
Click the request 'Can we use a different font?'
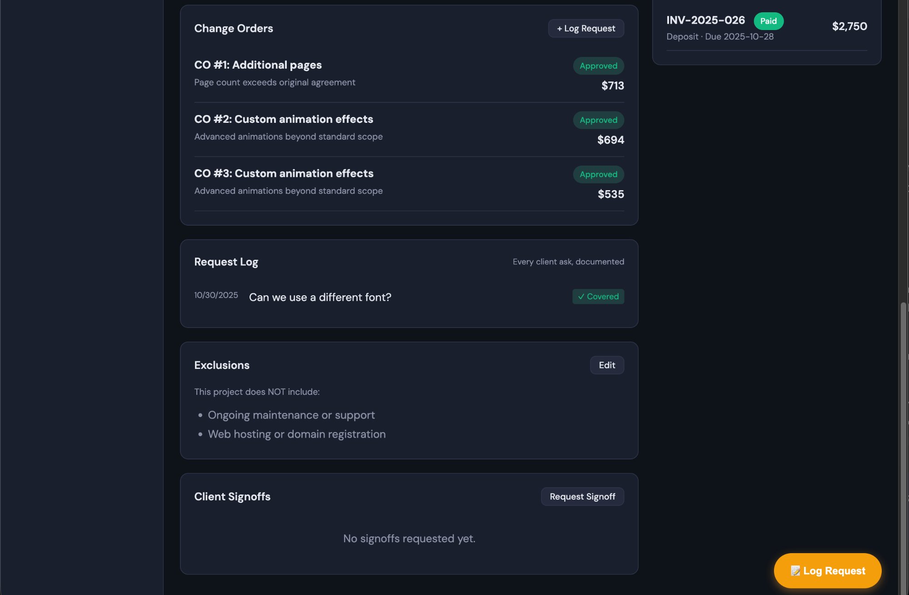point(320,297)
